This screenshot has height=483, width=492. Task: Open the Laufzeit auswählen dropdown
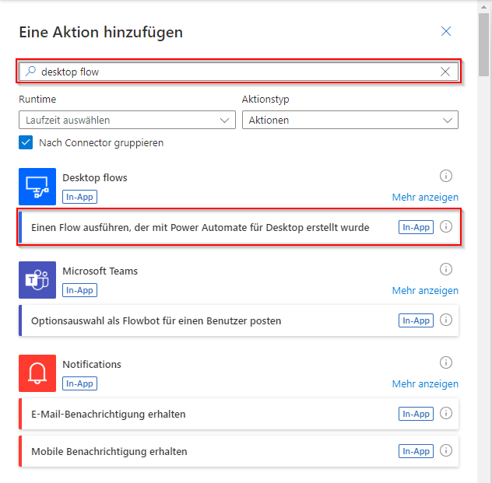pyautogui.click(x=127, y=120)
